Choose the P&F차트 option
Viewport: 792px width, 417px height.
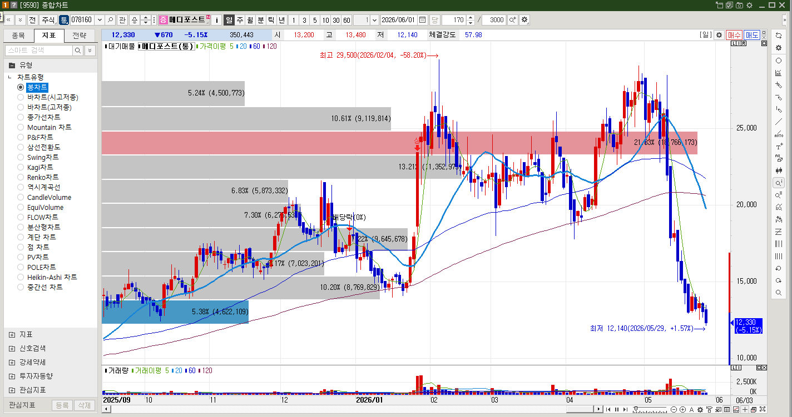click(x=21, y=137)
